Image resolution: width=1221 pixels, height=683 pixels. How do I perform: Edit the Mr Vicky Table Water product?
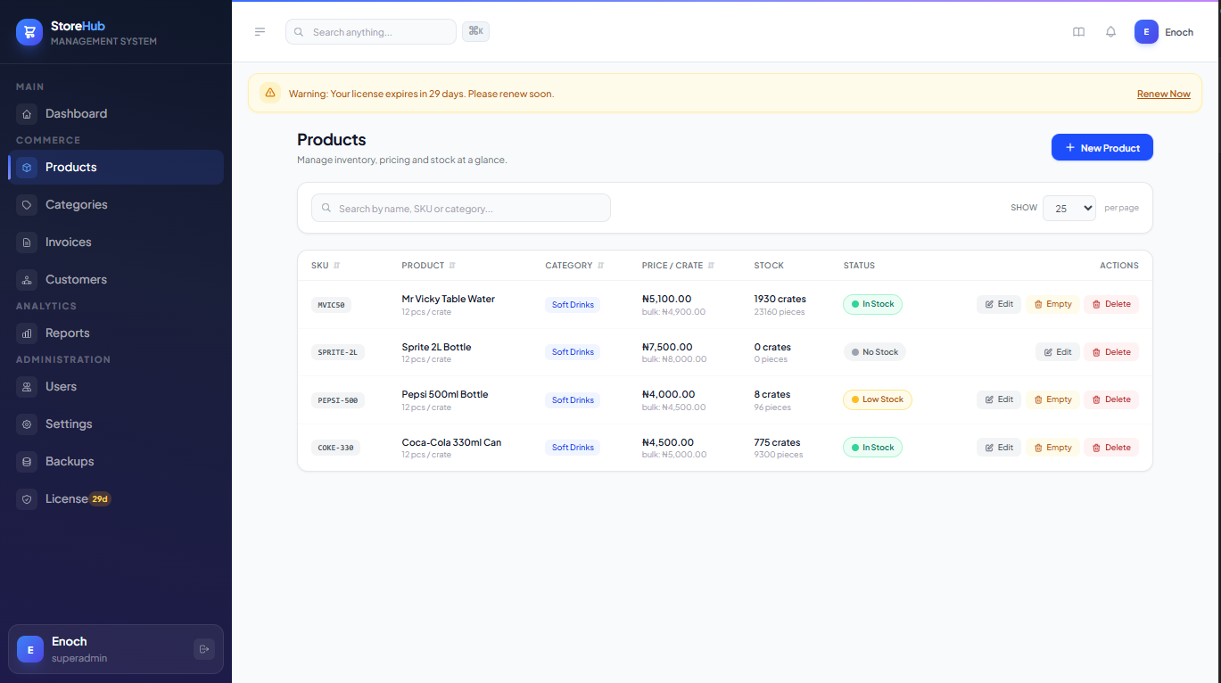pos(999,304)
